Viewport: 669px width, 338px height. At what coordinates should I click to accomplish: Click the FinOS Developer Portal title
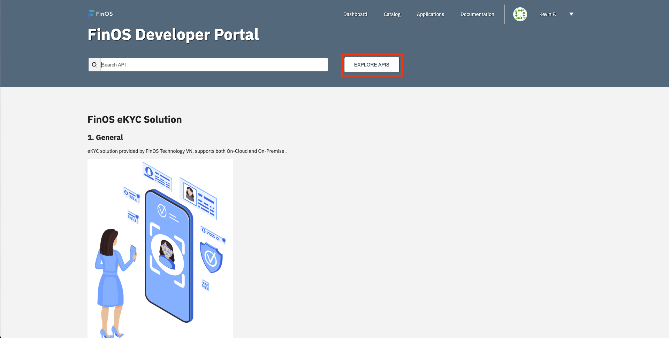click(173, 34)
